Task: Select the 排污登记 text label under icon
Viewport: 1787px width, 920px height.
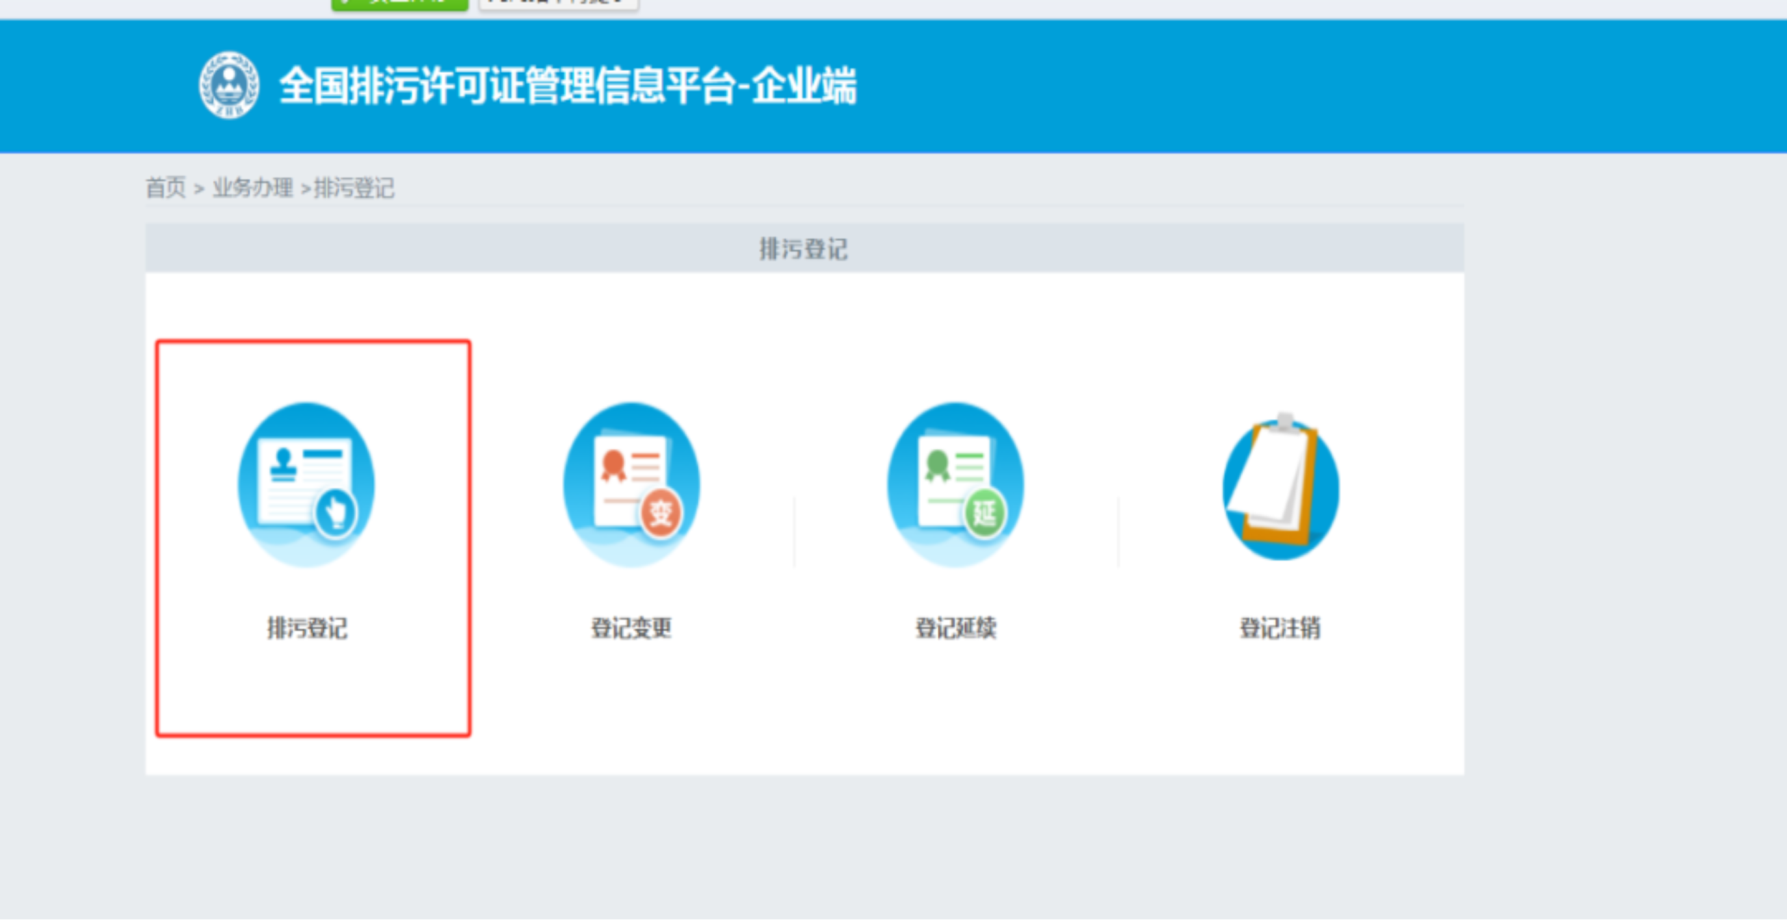Action: (308, 627)
